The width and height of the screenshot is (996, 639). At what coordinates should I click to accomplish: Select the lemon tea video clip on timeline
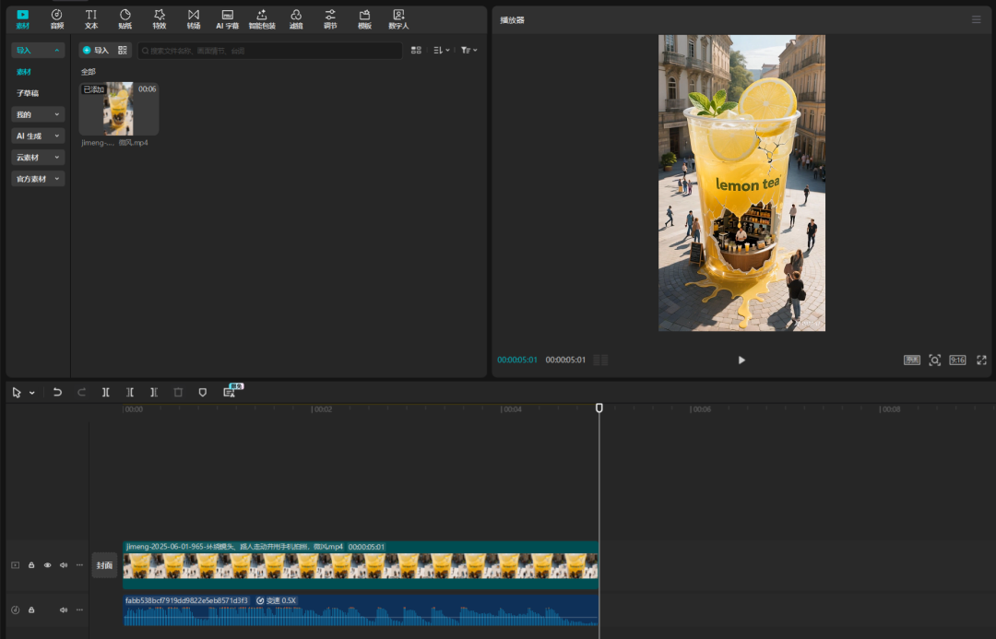coord(361,564)
